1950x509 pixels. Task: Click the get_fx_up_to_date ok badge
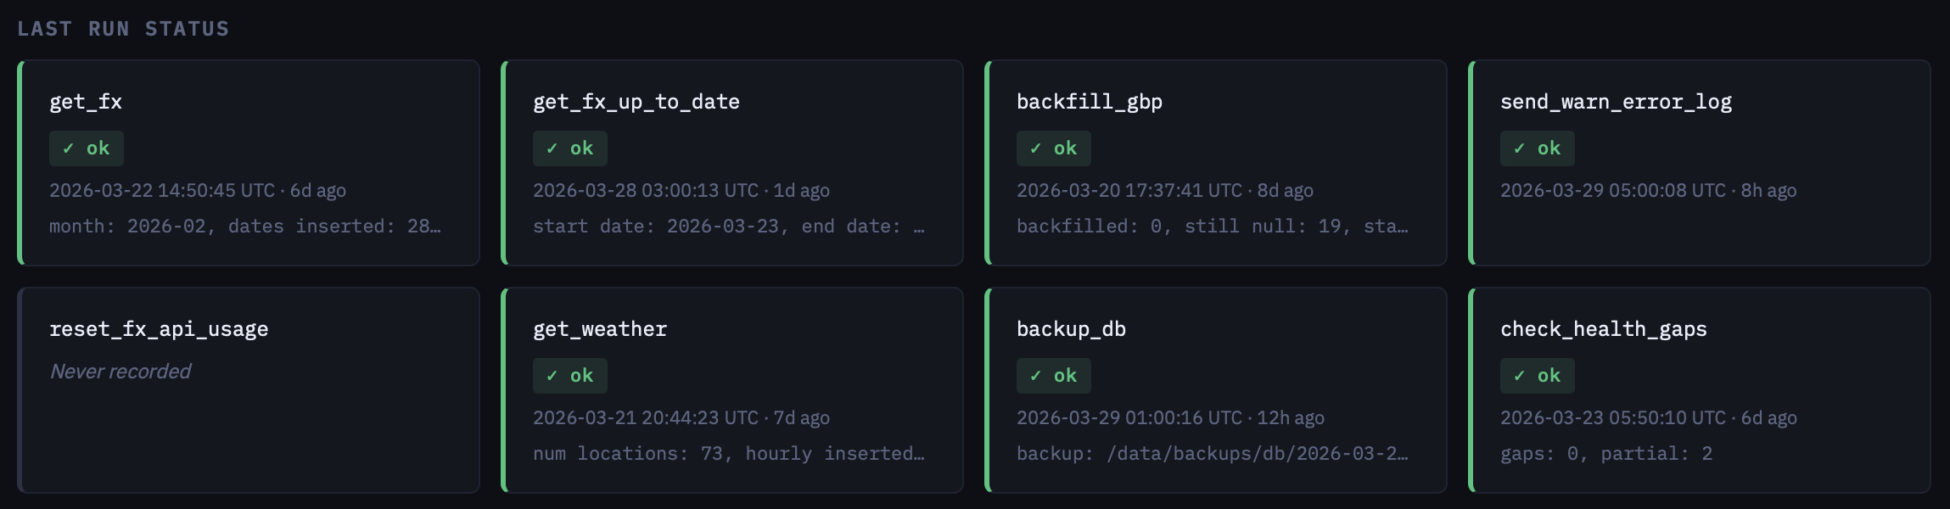tap(569, 148)
